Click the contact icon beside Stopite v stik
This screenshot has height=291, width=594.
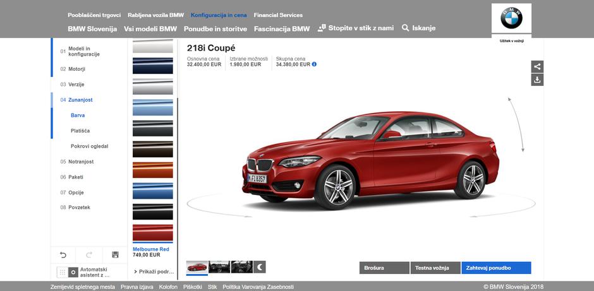coord(322,28)
